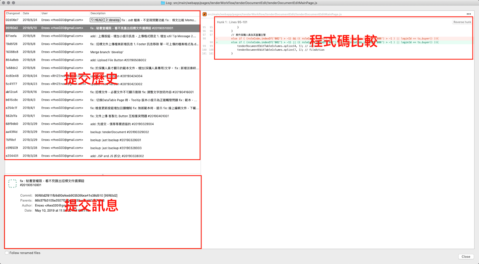Click the orange modified-file icon beside the path
Screen dimensions: 479x264
click(x=204, y=14)
